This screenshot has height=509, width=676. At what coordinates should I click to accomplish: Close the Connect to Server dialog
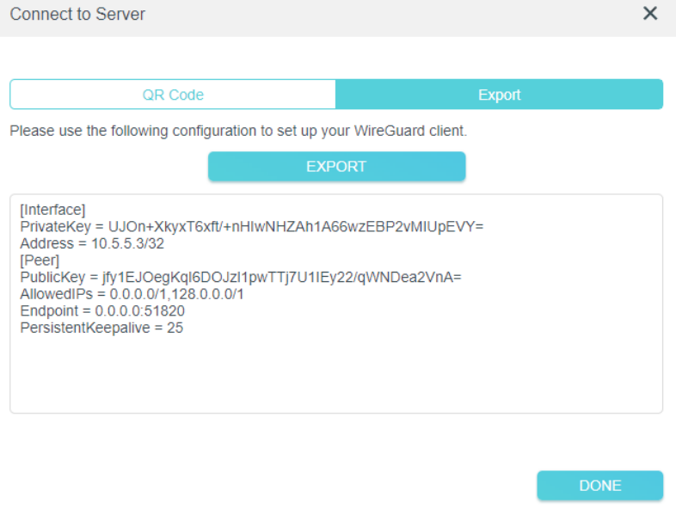pos(649,14)
